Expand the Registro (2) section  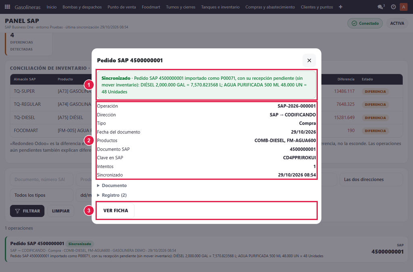click(112, 195)
